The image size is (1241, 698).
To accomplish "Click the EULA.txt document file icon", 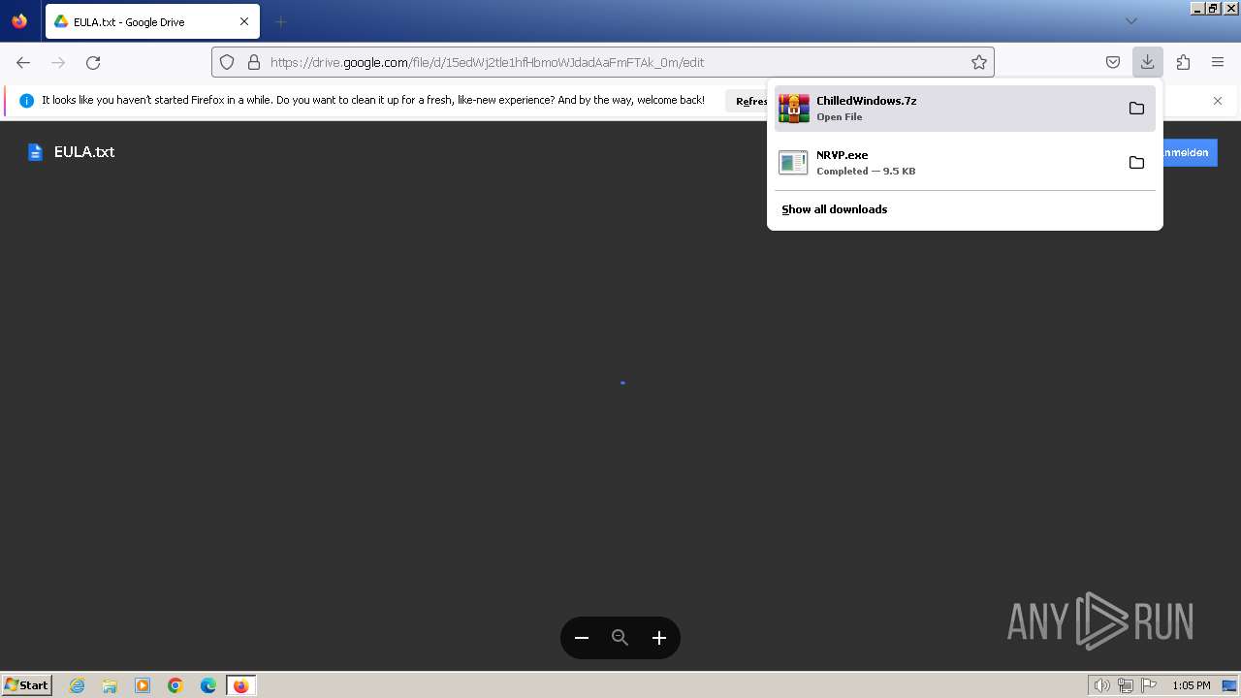I will coord(35,152).
